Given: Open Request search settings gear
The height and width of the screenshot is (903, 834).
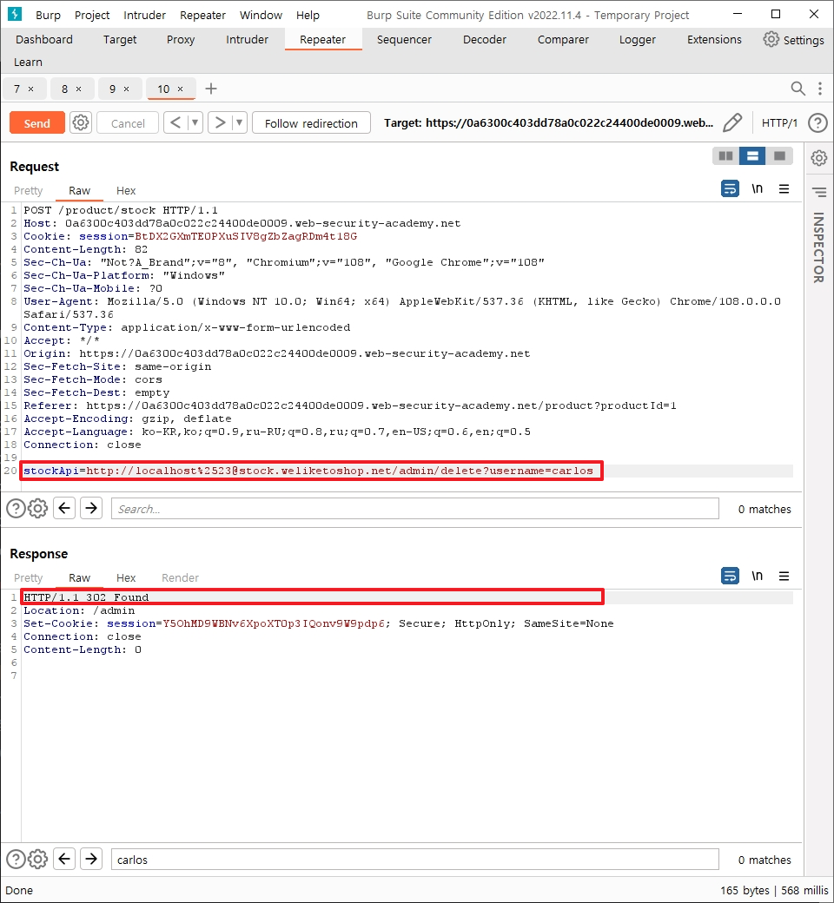Looking at the screenshot, I should pos(38,509).
